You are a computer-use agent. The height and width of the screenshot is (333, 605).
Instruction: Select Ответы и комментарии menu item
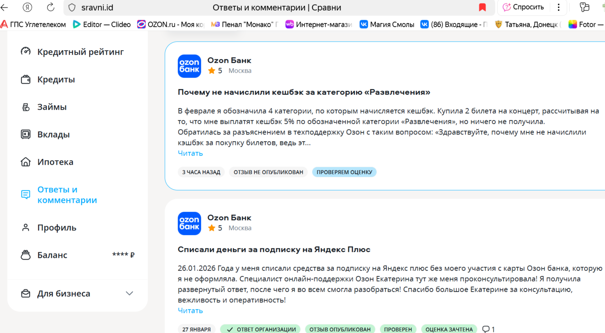click(x=67, y=195)
